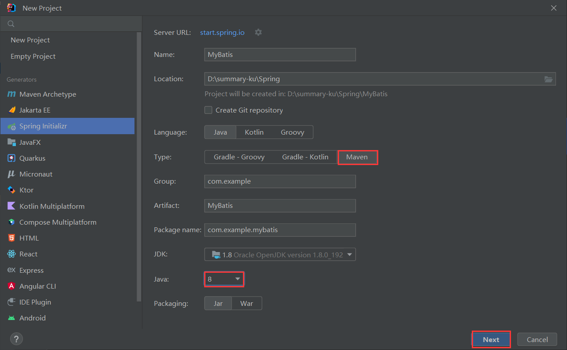This screenshot has width=567, height=350.
Task: Select Micronaut generator label
Action: point(36,174)
